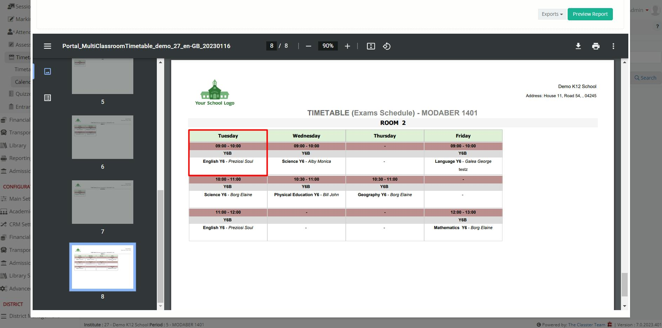Viewport: 662px width, 328px height.
Task: Click the school logo image
Action: tap(215, 93)
